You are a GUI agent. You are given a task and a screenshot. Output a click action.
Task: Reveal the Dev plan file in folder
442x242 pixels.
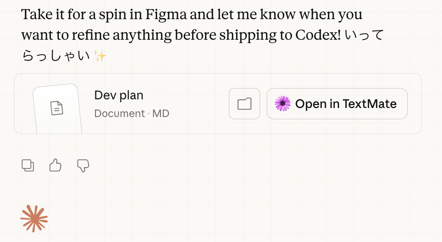coord(244,104)
